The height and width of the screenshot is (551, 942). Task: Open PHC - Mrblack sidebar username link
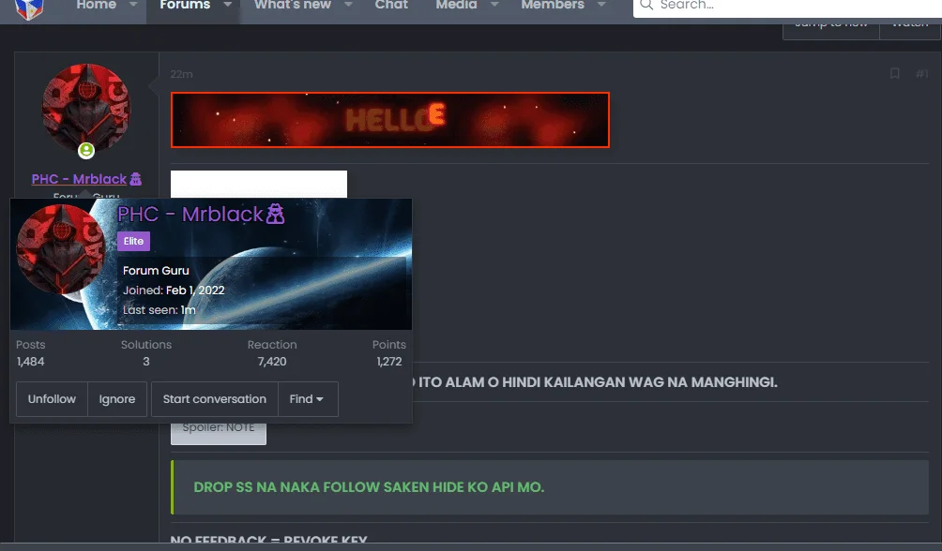tap(79, 179)
